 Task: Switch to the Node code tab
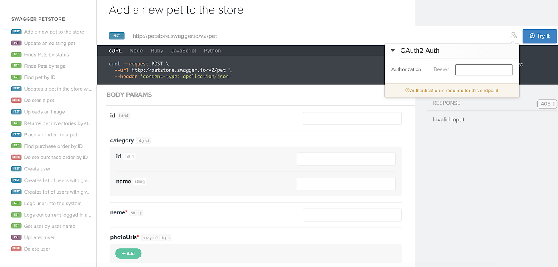(136, 51)
